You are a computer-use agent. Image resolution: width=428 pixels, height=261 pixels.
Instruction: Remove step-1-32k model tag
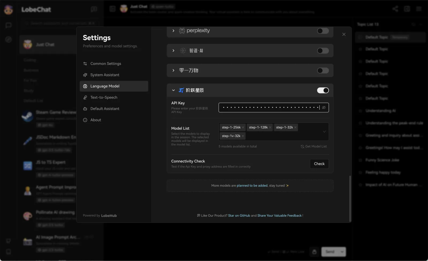pyautogui.click(x=295, y=127)
